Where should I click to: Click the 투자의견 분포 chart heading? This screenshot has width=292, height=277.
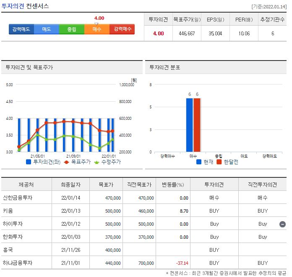coord(165,67)
